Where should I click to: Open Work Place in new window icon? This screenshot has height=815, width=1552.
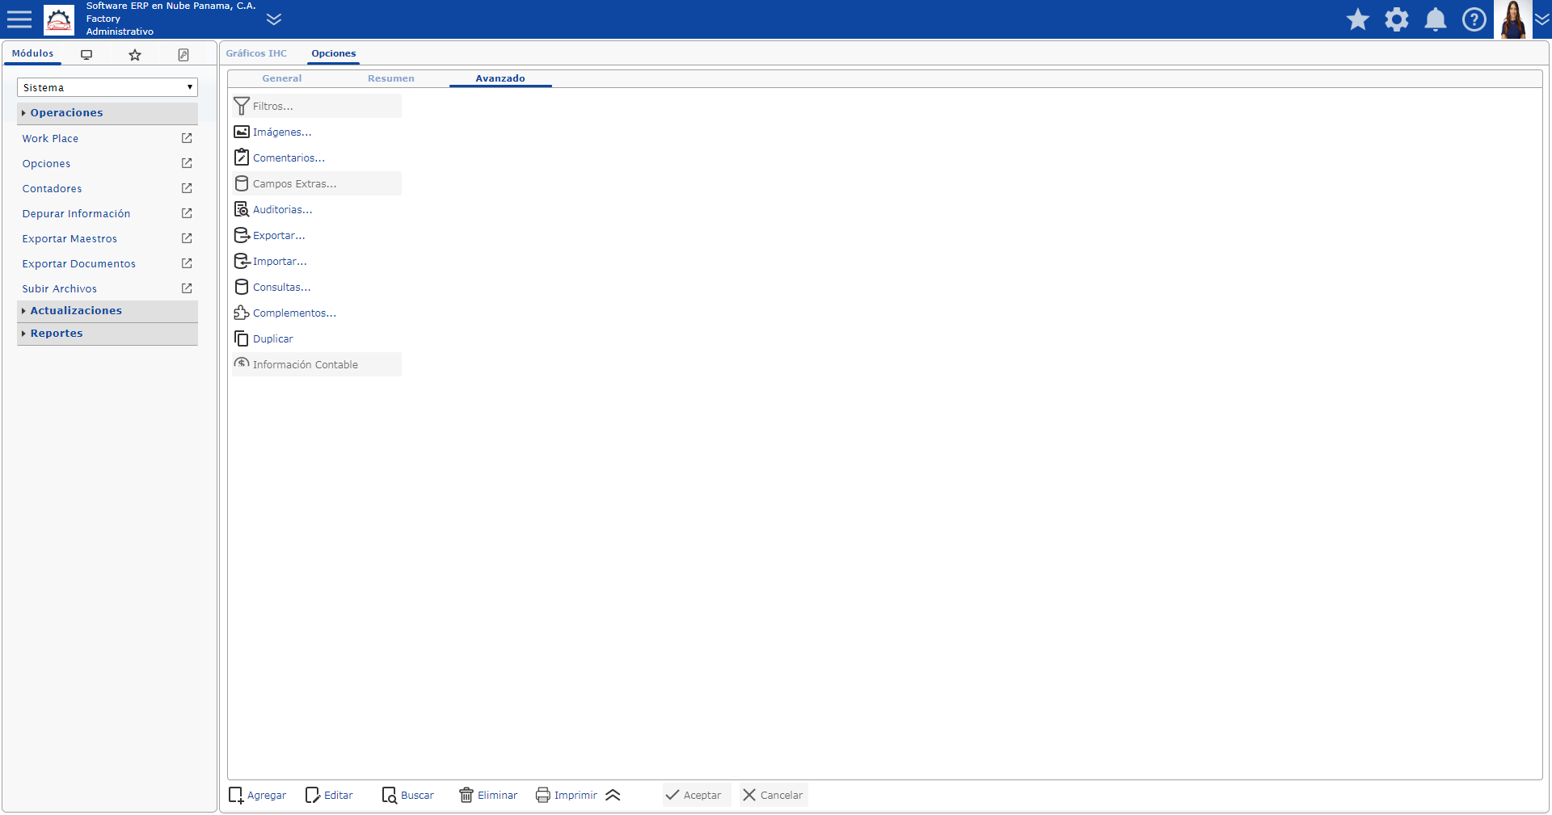(x=187, y=138)
